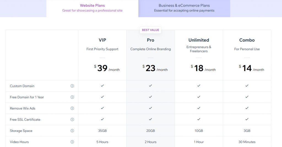Click the Video Hours info icon
The width and height of the screenshot is (282, 147).
(x=72, y=142)
